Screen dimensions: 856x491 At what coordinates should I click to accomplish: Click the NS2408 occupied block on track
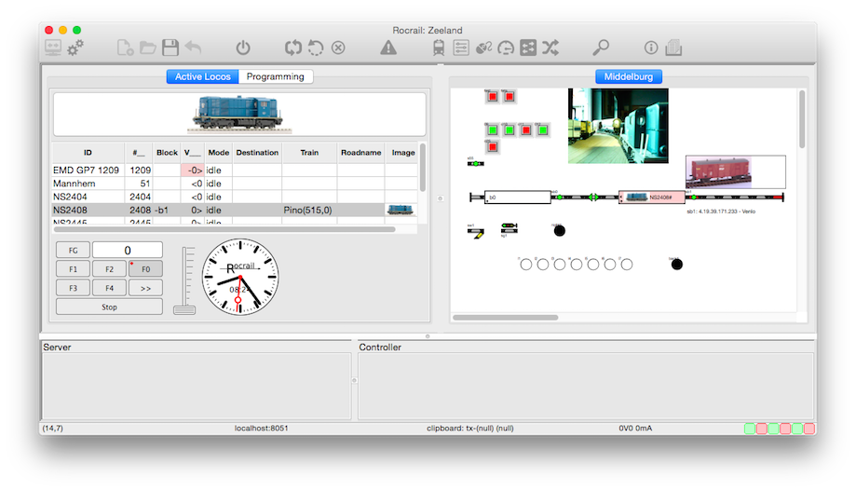[651, 198]
